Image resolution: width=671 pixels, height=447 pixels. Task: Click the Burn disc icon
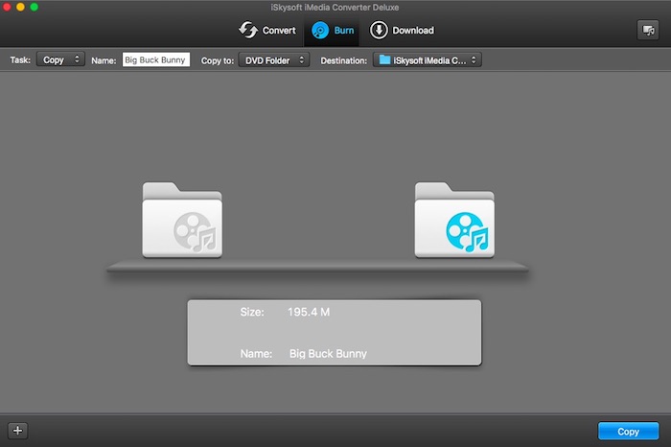point(320,31)
